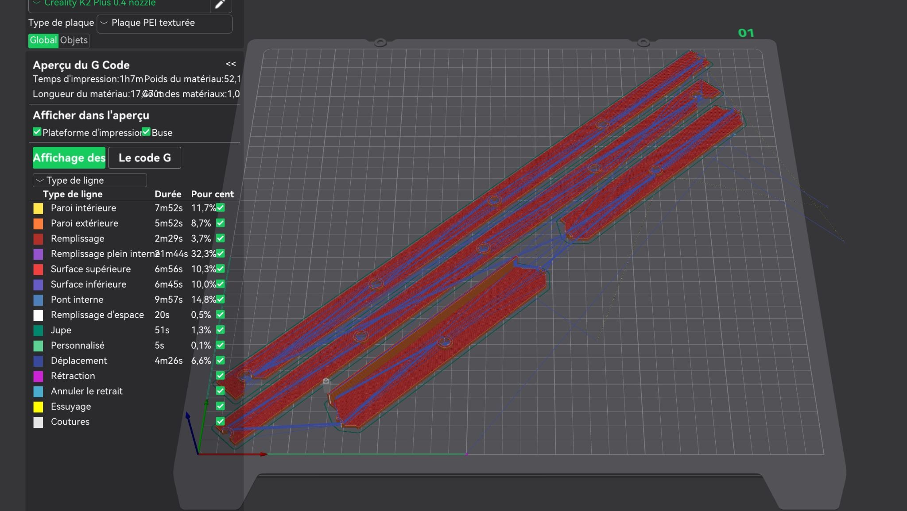The width and height of the screenshot is (907, 511).
Task: Click the Paroi intérieure yellow color swatch
Action: pos(39,208)
